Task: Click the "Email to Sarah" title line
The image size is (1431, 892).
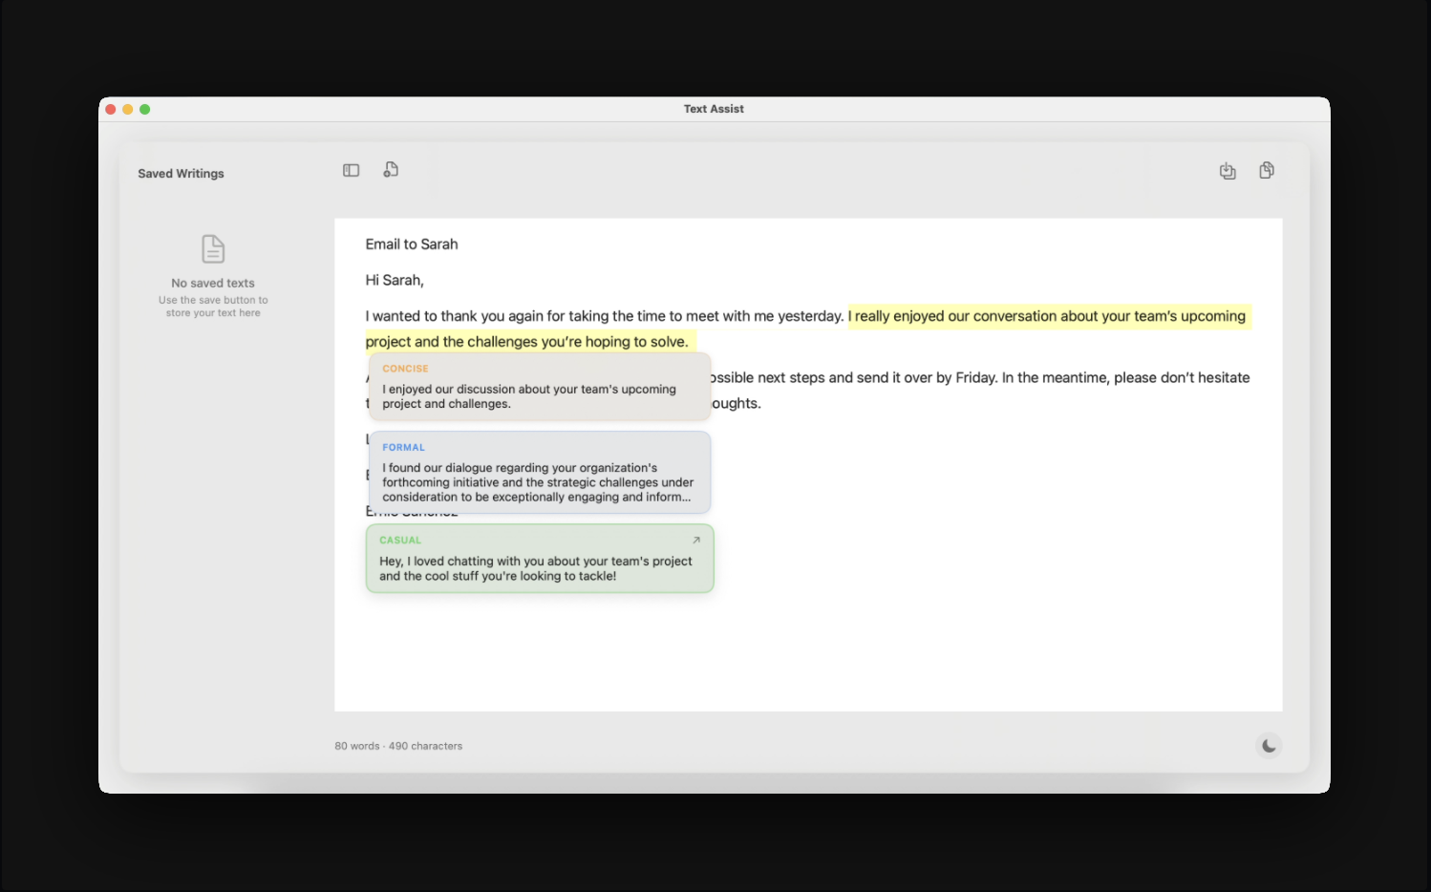Action: click(x=412, y=244)
